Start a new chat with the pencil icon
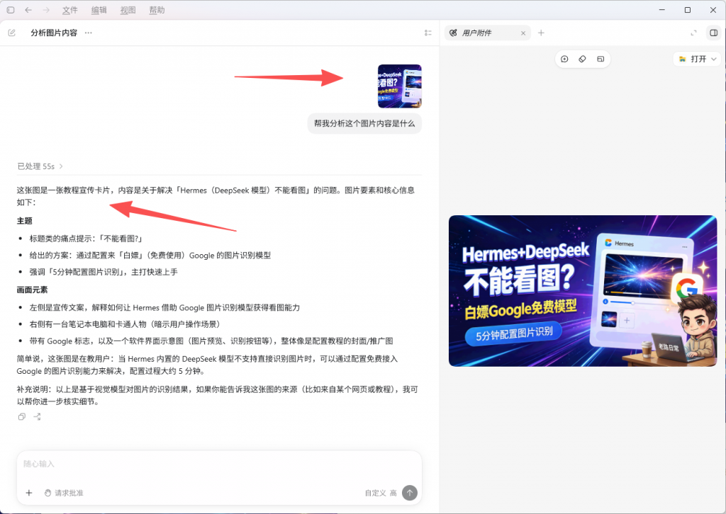 pyautogui.click(x=12, y=33)
